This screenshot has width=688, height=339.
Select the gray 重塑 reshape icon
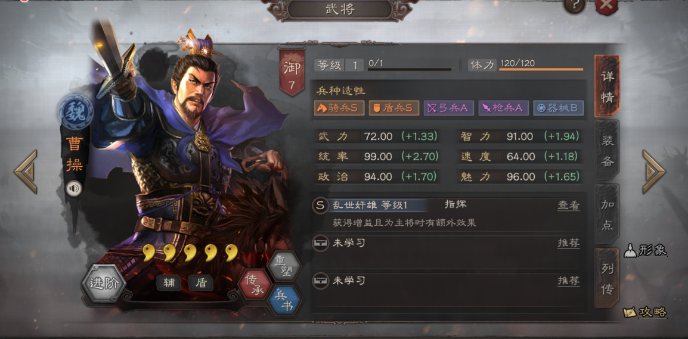(x=285, y=266)
